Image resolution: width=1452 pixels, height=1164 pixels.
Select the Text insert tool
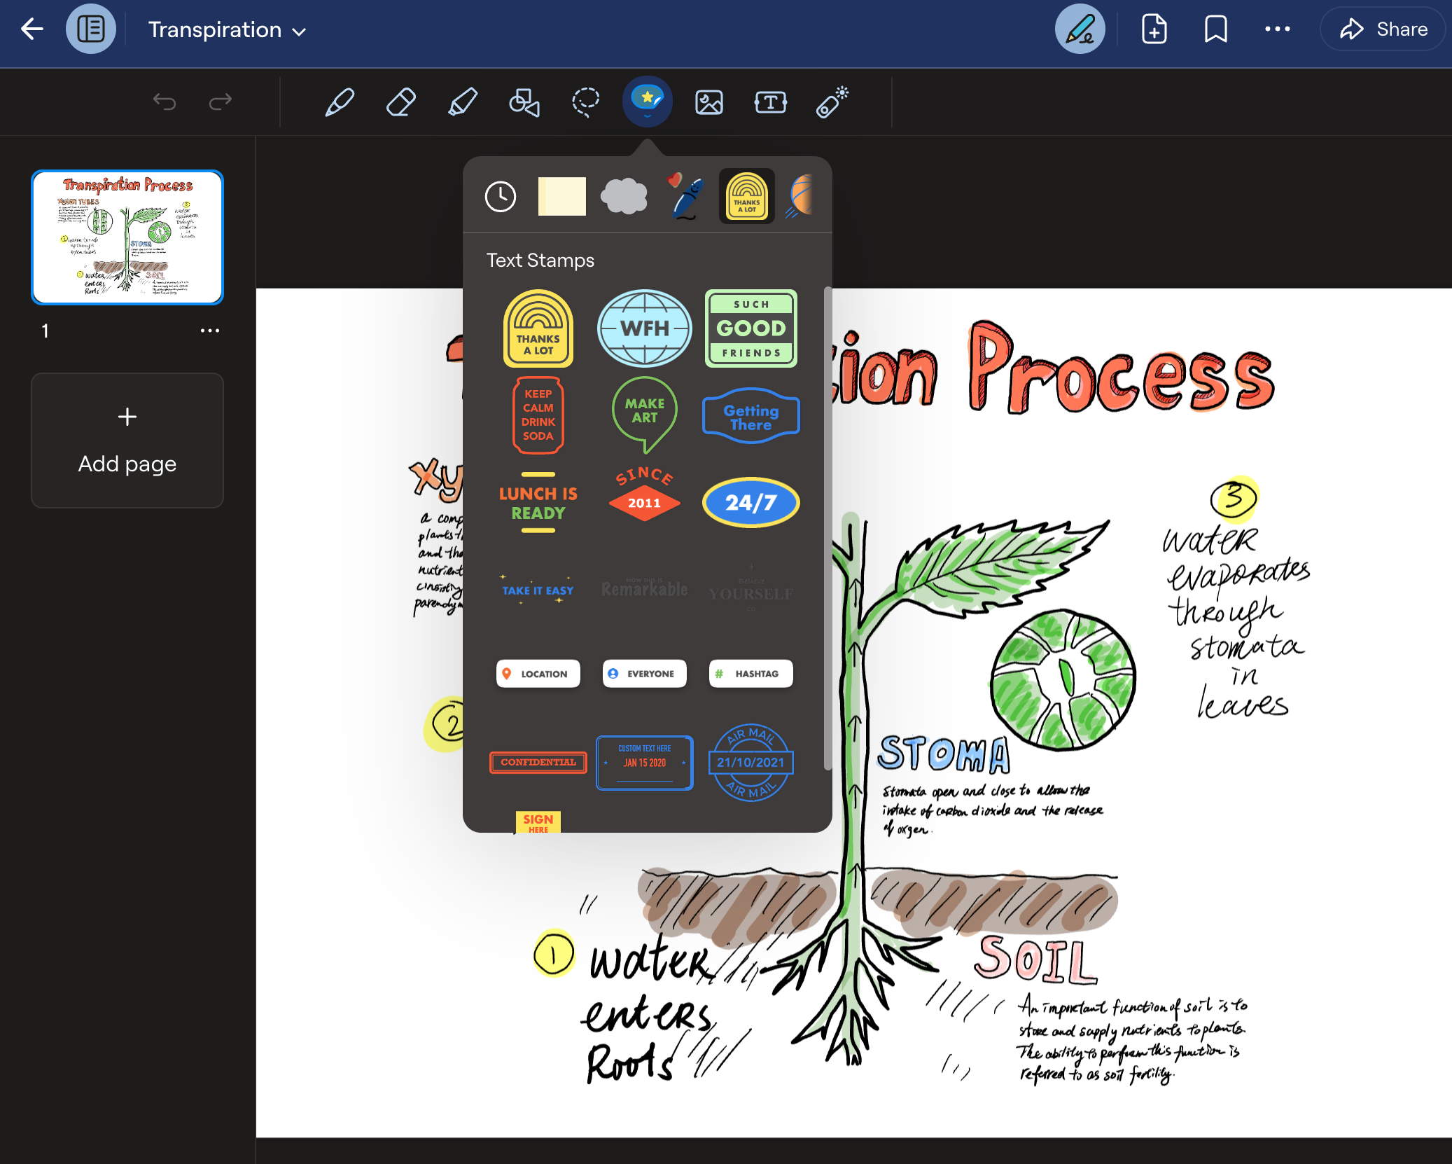[769, 102]
